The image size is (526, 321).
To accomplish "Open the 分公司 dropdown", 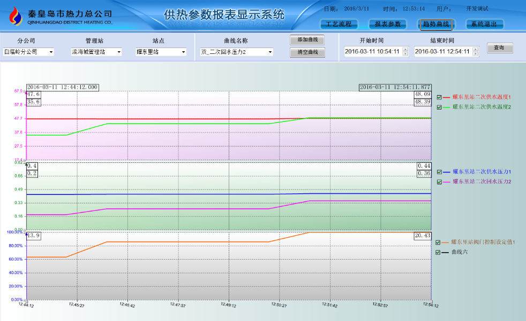I will click(28, 52).
